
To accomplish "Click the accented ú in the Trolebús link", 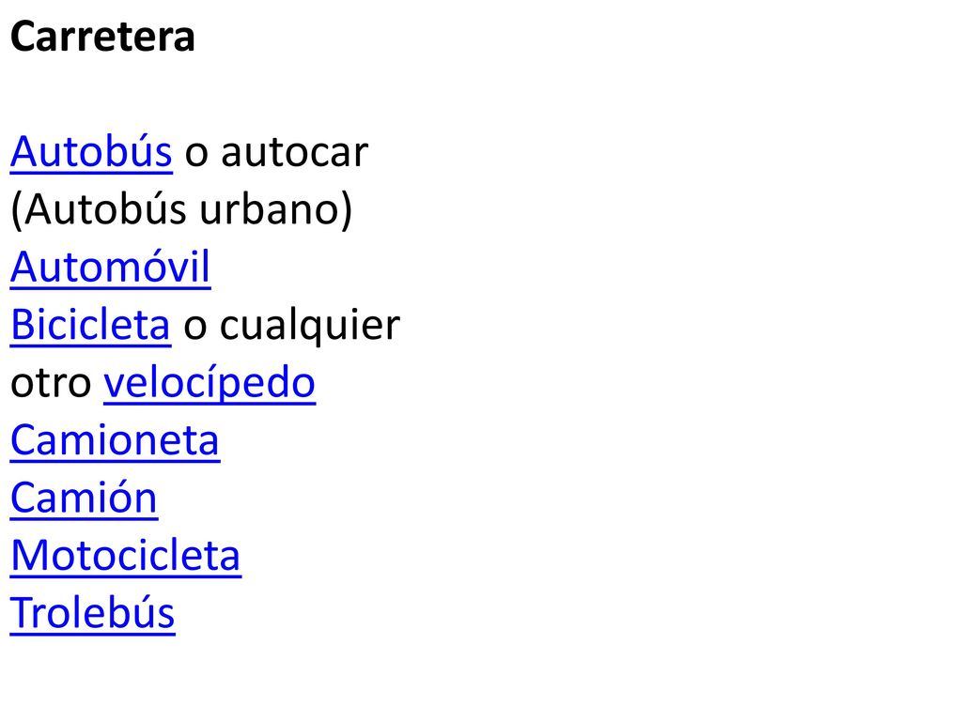I will coord(144,613).
